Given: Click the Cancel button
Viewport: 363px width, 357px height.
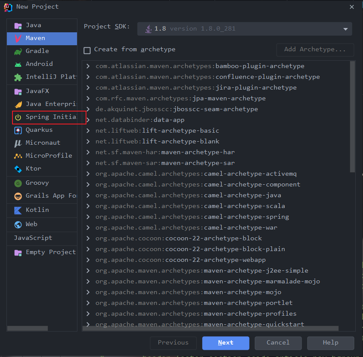Looking at the screenshot, I should point(278,343).
